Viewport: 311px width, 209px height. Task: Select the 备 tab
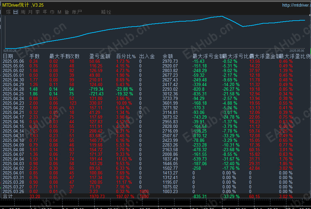pyautogui.click(x=67, y=12)
